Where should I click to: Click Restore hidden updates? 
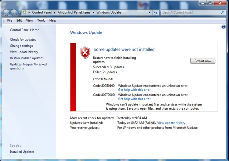tap(27, 58)
